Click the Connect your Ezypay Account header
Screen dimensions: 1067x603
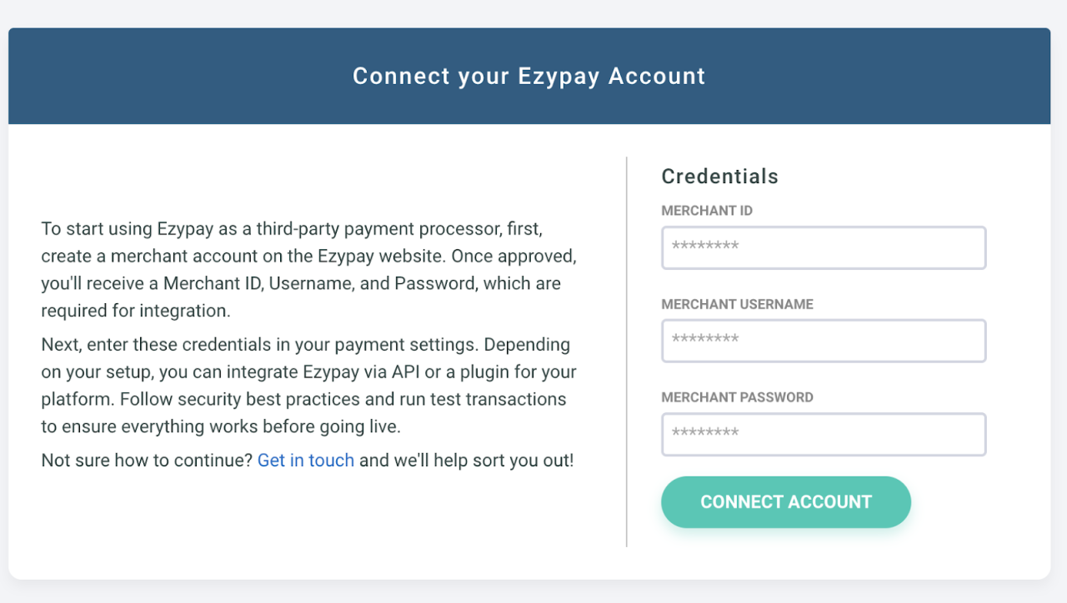pyautogui.click(x=528, y=76)
